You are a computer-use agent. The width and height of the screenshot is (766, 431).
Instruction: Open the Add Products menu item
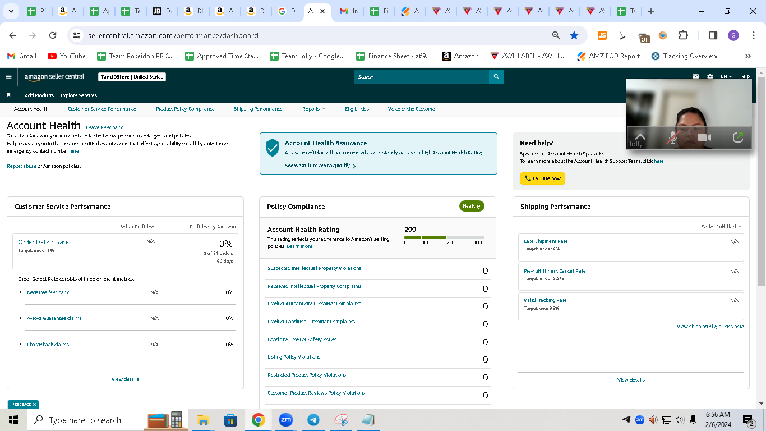click(x=39, y=95)
